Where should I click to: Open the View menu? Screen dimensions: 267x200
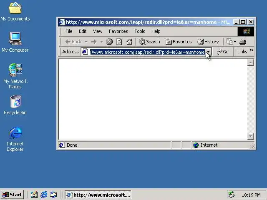click(98, 31)
